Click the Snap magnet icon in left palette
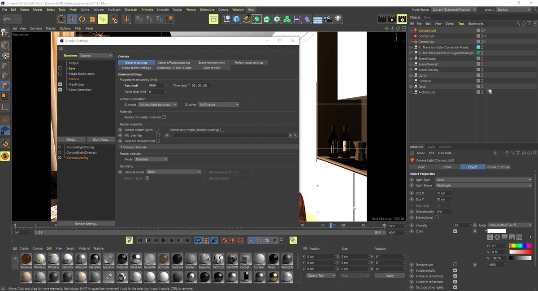This screenshot has height=291, width=538. [5, 143]
